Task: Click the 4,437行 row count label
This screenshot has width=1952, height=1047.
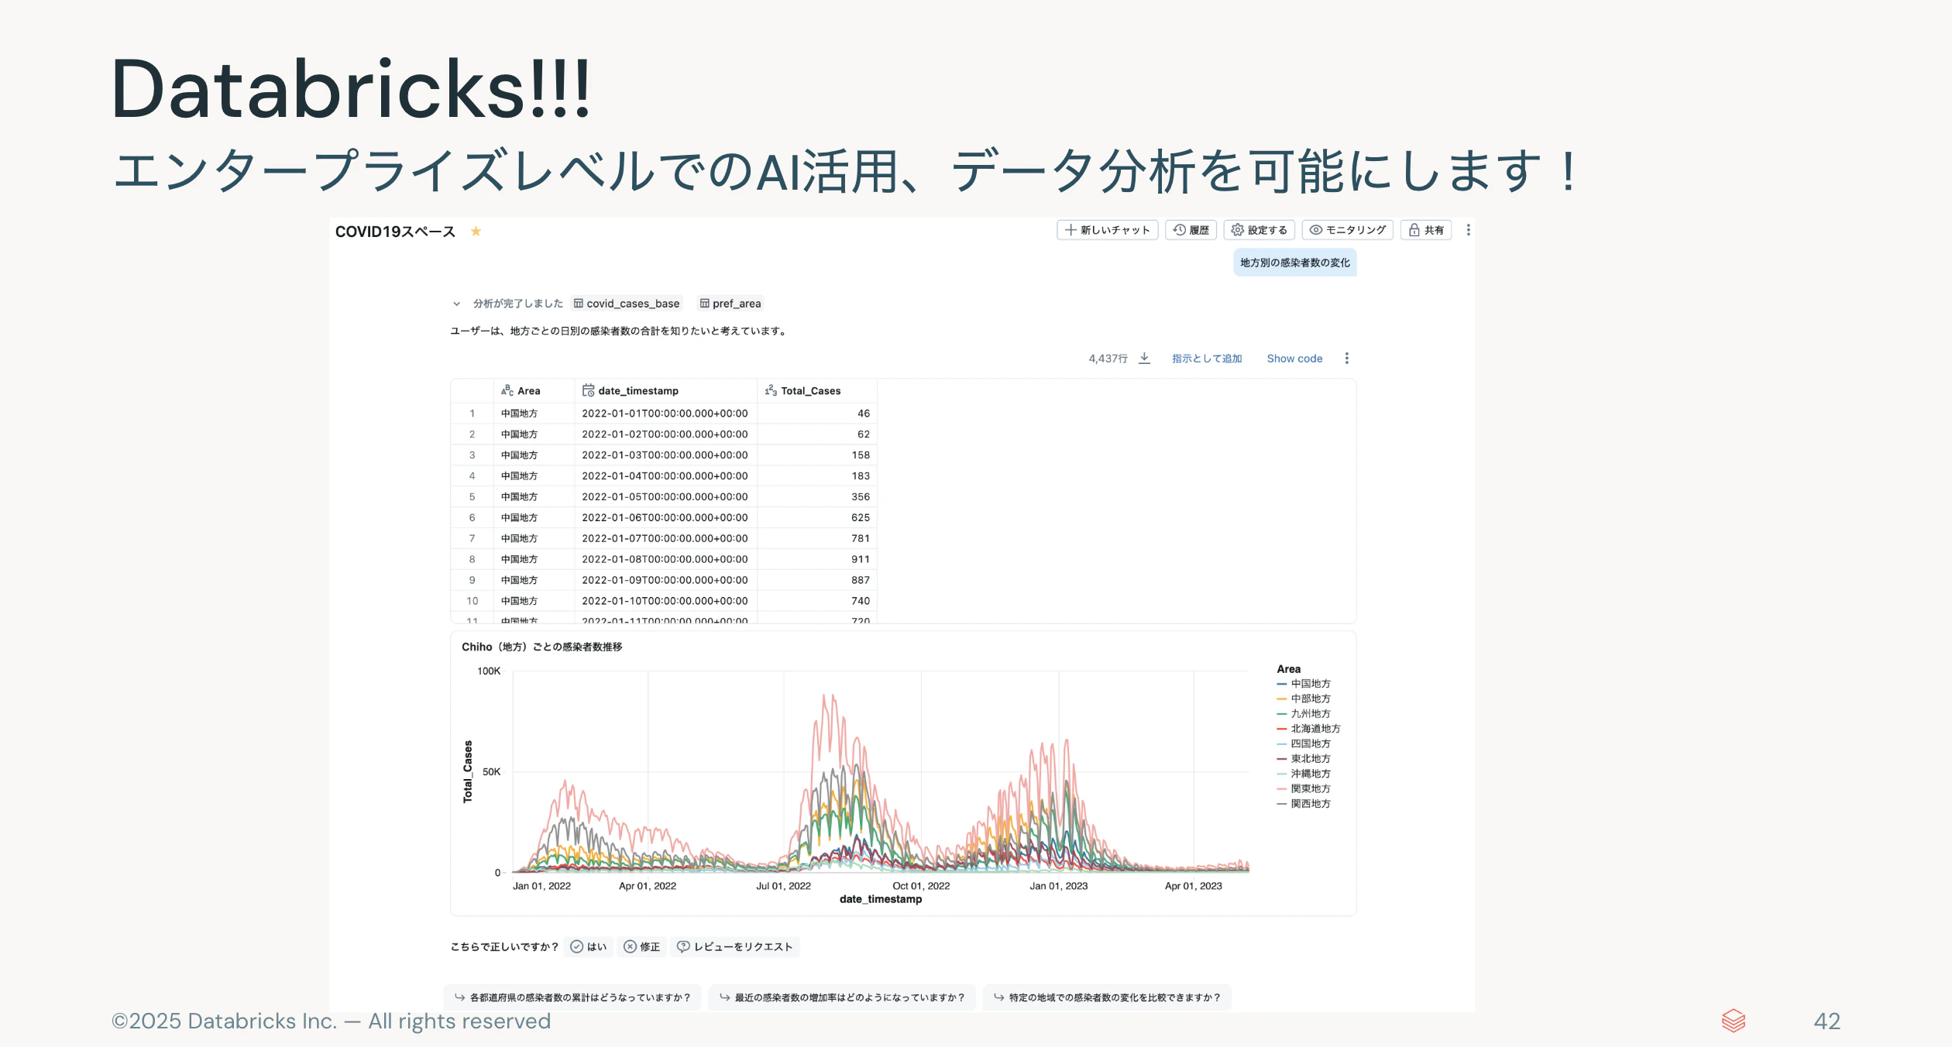Action: (x=1108, y=359)
